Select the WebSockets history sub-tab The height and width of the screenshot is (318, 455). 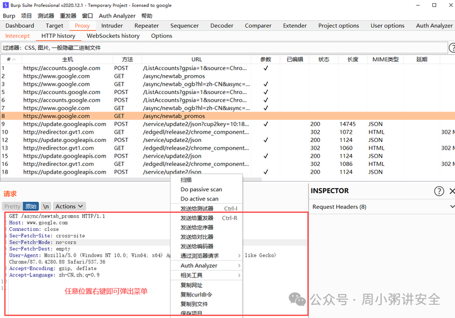coord(113,36)
